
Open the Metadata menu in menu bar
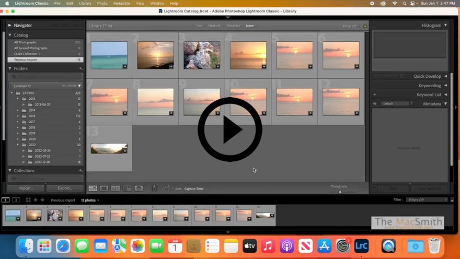point(121,4)
